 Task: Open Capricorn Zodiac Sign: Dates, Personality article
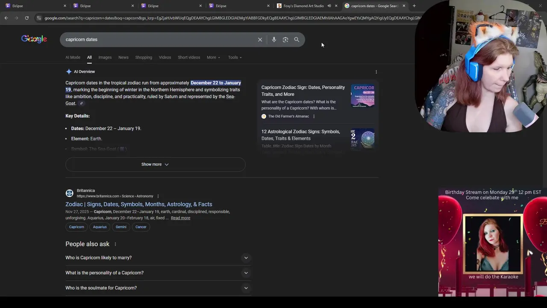303,91
